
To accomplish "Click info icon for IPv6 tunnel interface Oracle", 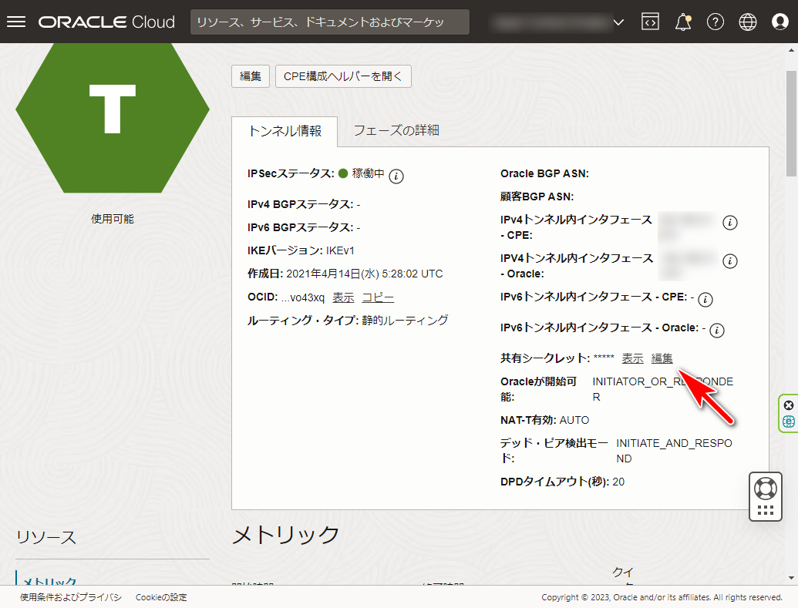I will click(x=716, y=331).
